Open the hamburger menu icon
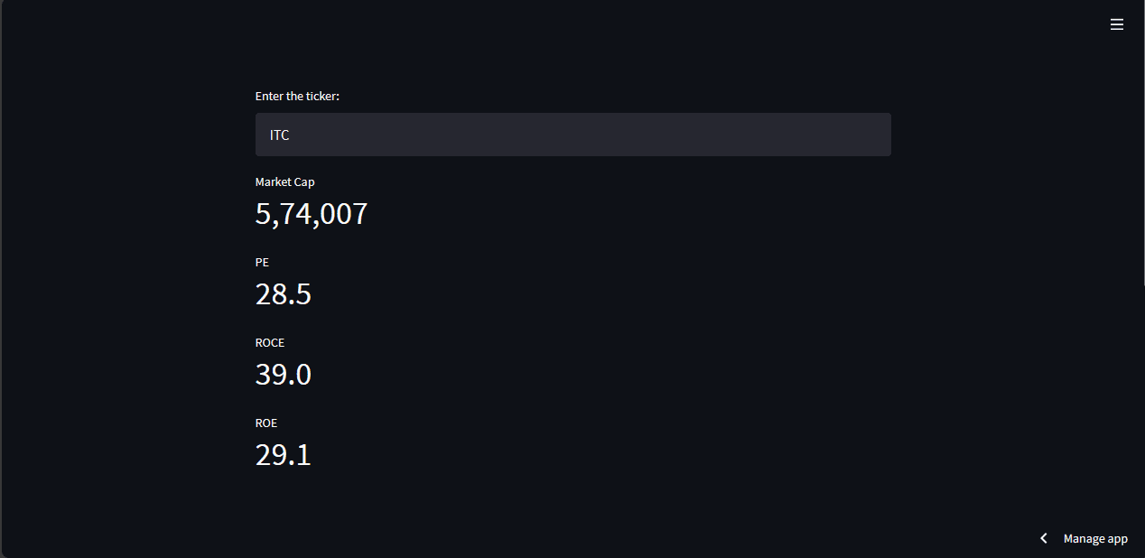This screenshot has height=558, width=1145. coord(1116,25)
